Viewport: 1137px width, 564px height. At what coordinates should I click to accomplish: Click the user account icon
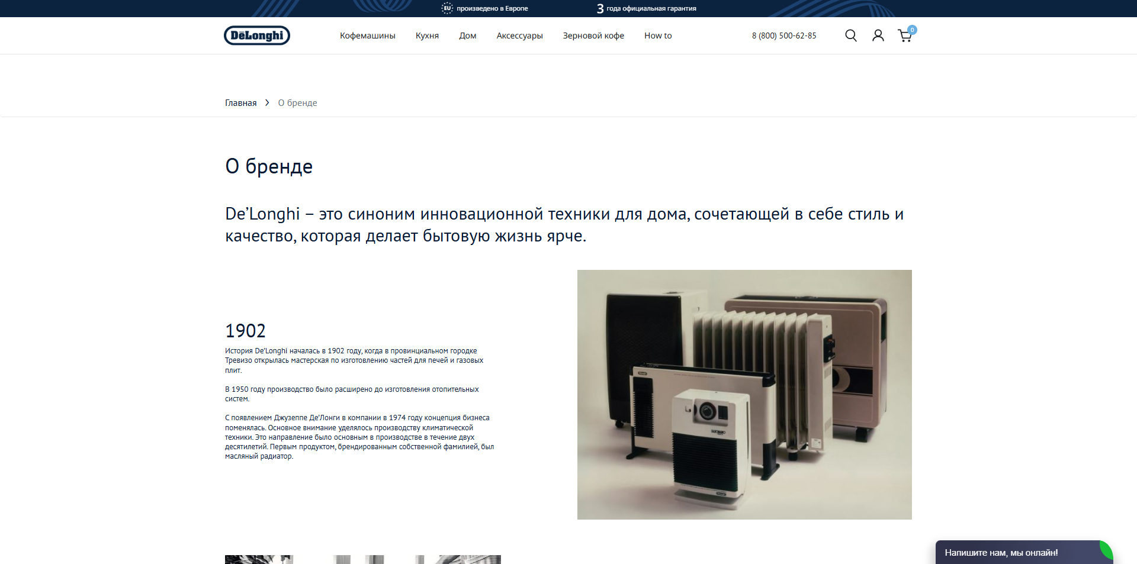(878, 36)
